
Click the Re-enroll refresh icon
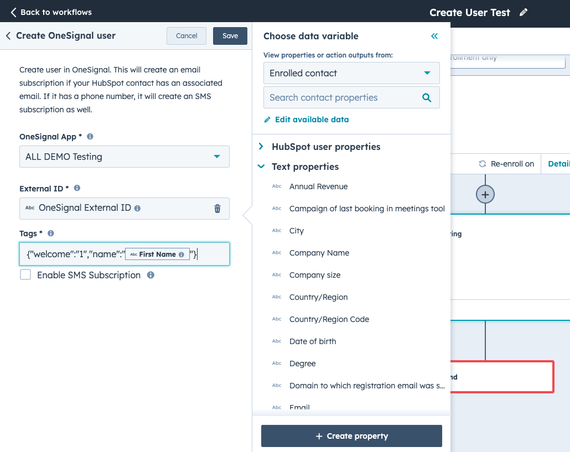(483, 164)
